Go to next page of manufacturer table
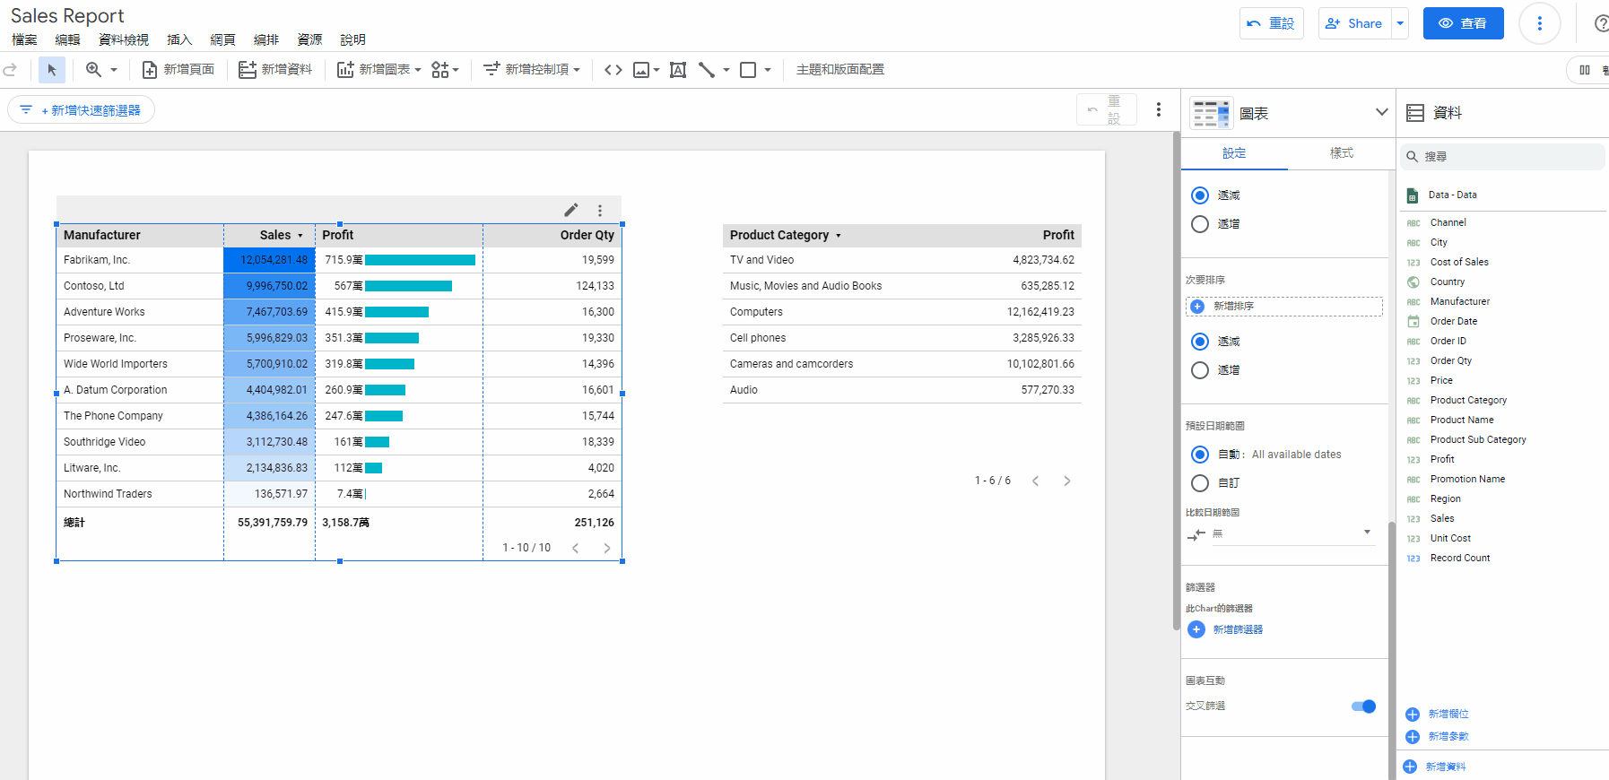 point(607,548)
